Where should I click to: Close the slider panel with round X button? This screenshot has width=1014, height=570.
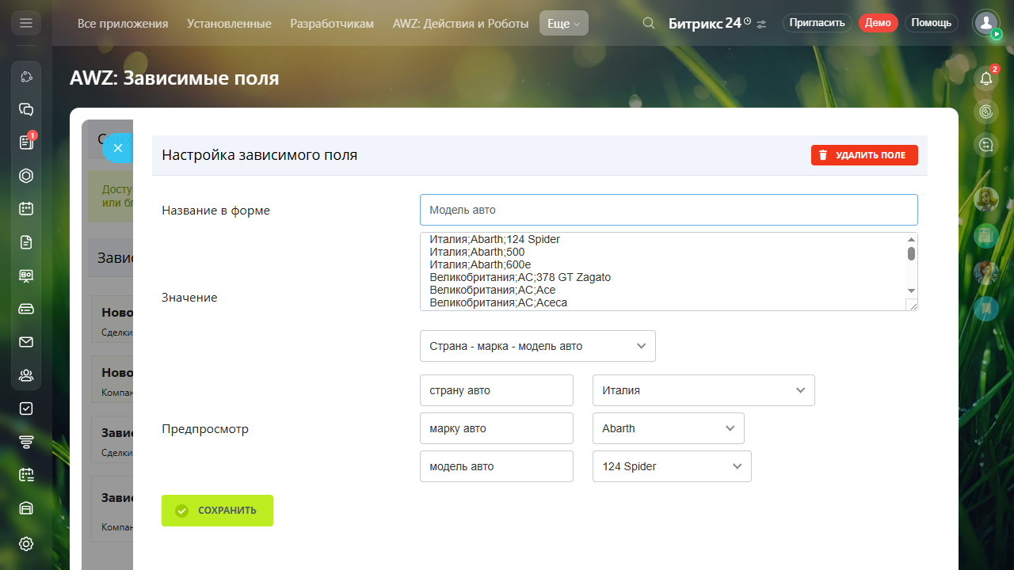[118, 148]
